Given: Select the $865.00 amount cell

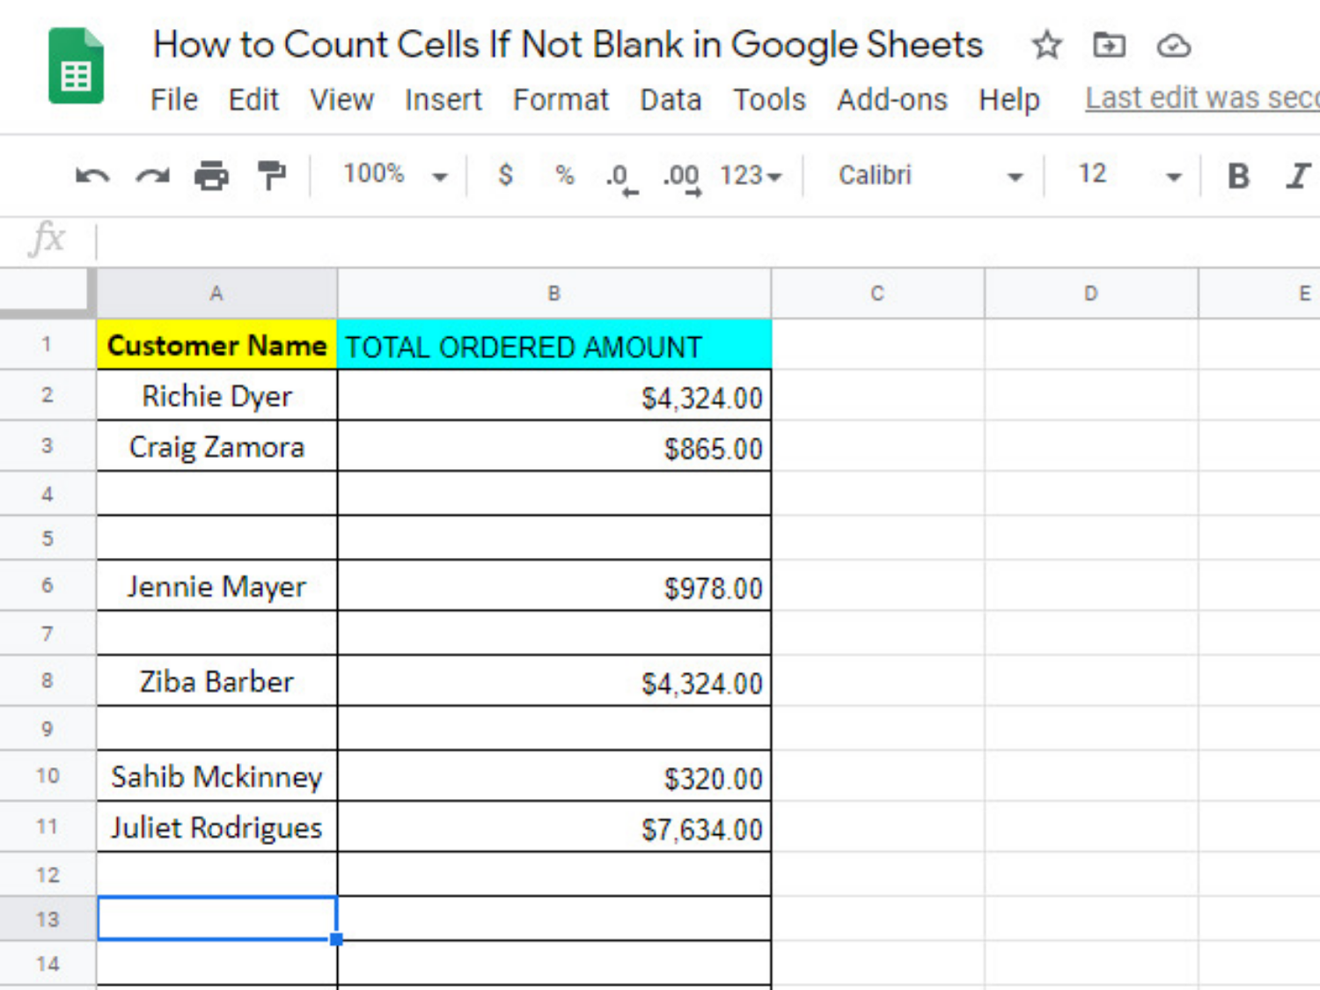Looking at the screenshot, I should 554,446.
